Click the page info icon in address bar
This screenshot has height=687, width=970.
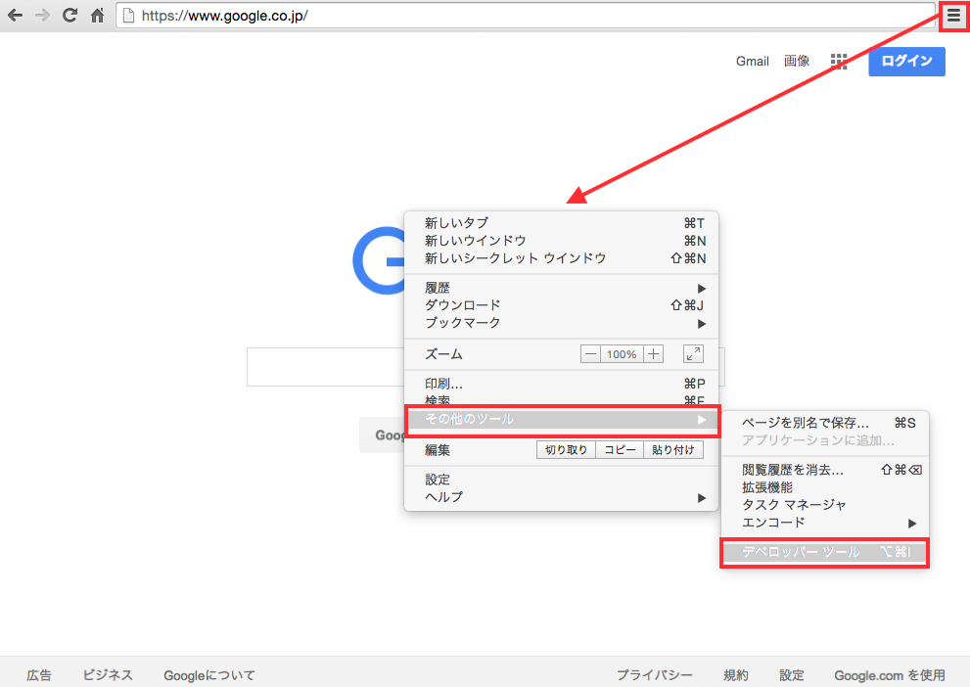pyautogui.click(x=128, y=15)
